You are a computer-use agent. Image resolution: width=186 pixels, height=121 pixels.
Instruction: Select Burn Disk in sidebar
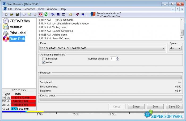click(14, 39)
